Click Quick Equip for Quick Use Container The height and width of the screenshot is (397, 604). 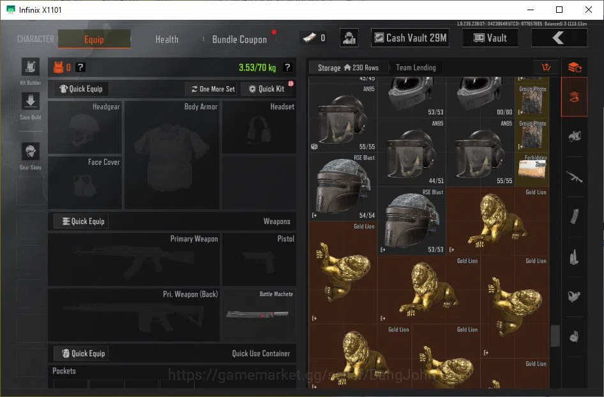[x=81, y=354]
